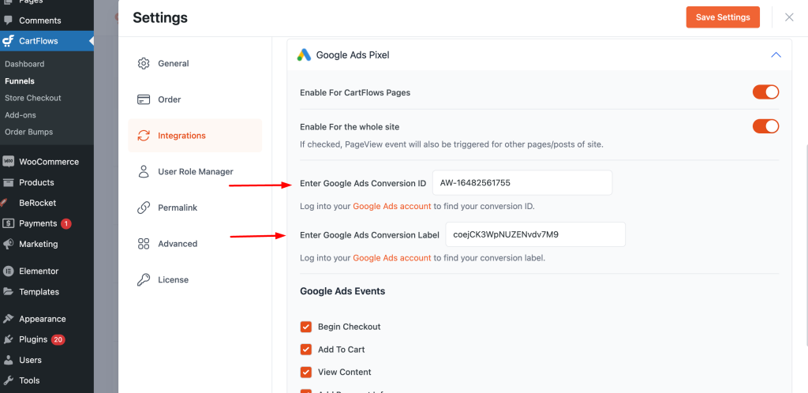Uncheck the View Content event

(x=306, y=372)
